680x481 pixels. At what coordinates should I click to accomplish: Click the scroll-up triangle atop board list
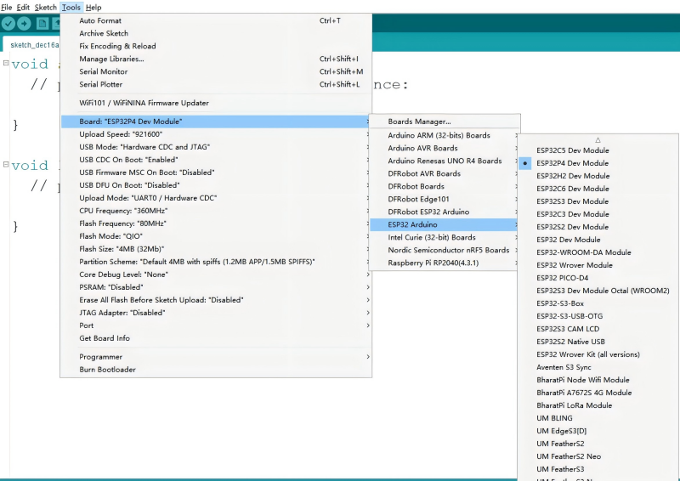click(598, 139)
